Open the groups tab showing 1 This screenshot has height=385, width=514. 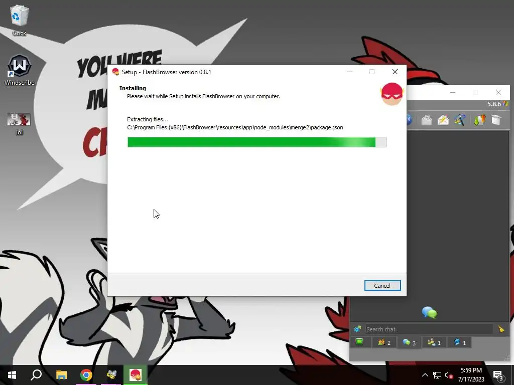click(434, 342)
